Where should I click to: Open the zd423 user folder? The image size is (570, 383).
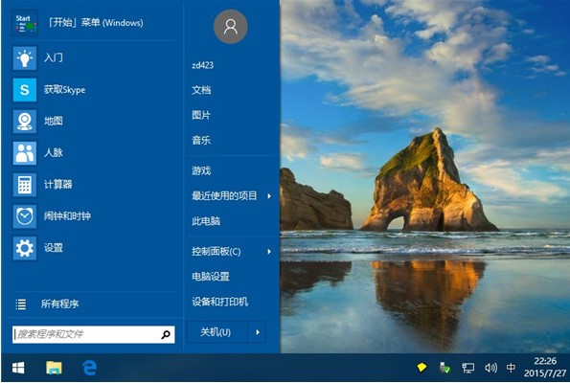tap(203, 65)
